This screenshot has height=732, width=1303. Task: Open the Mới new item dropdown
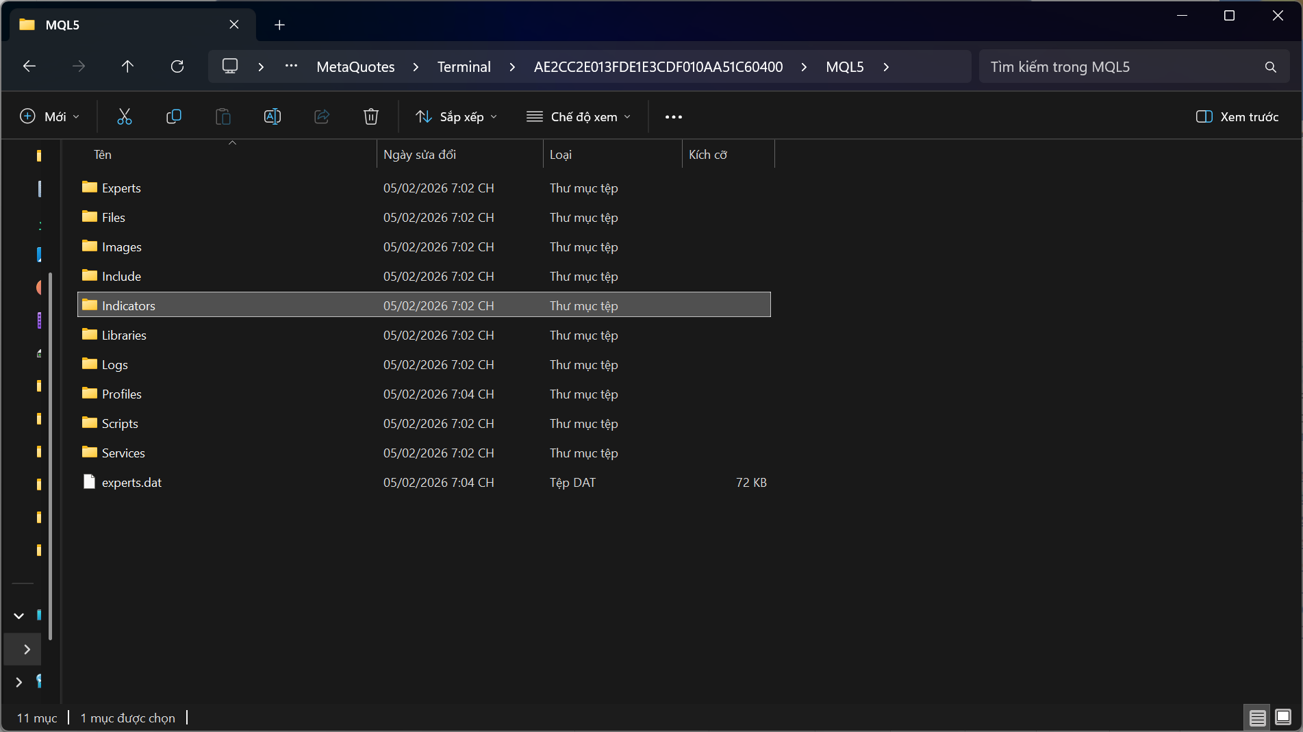click(49, 117)
